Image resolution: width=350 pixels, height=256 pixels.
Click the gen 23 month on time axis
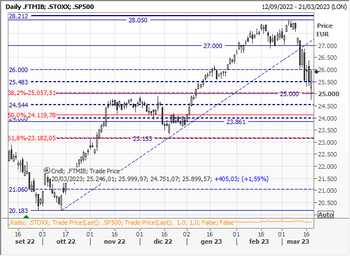click(210, 242)
